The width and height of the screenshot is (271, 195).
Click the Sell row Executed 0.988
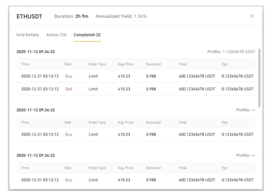[x=151, y=89]
